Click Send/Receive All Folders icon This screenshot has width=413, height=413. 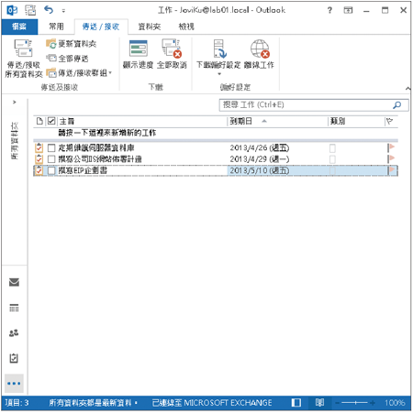point(23,49)
